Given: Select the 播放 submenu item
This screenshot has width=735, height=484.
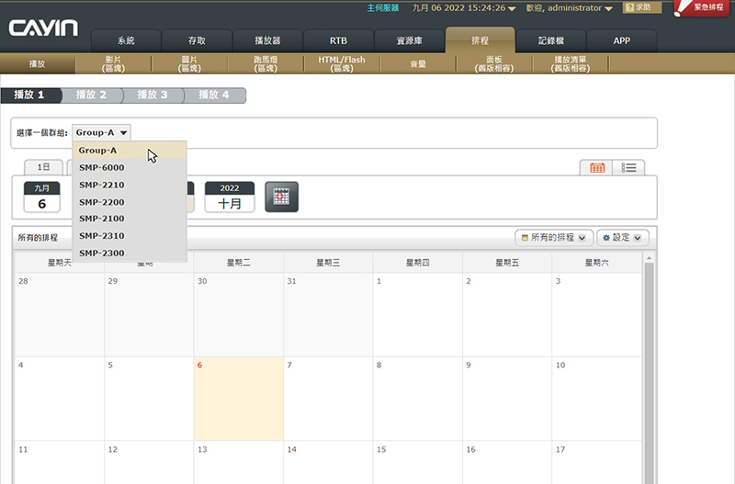Looking at the screenshot, I should [x=38, y=63].
